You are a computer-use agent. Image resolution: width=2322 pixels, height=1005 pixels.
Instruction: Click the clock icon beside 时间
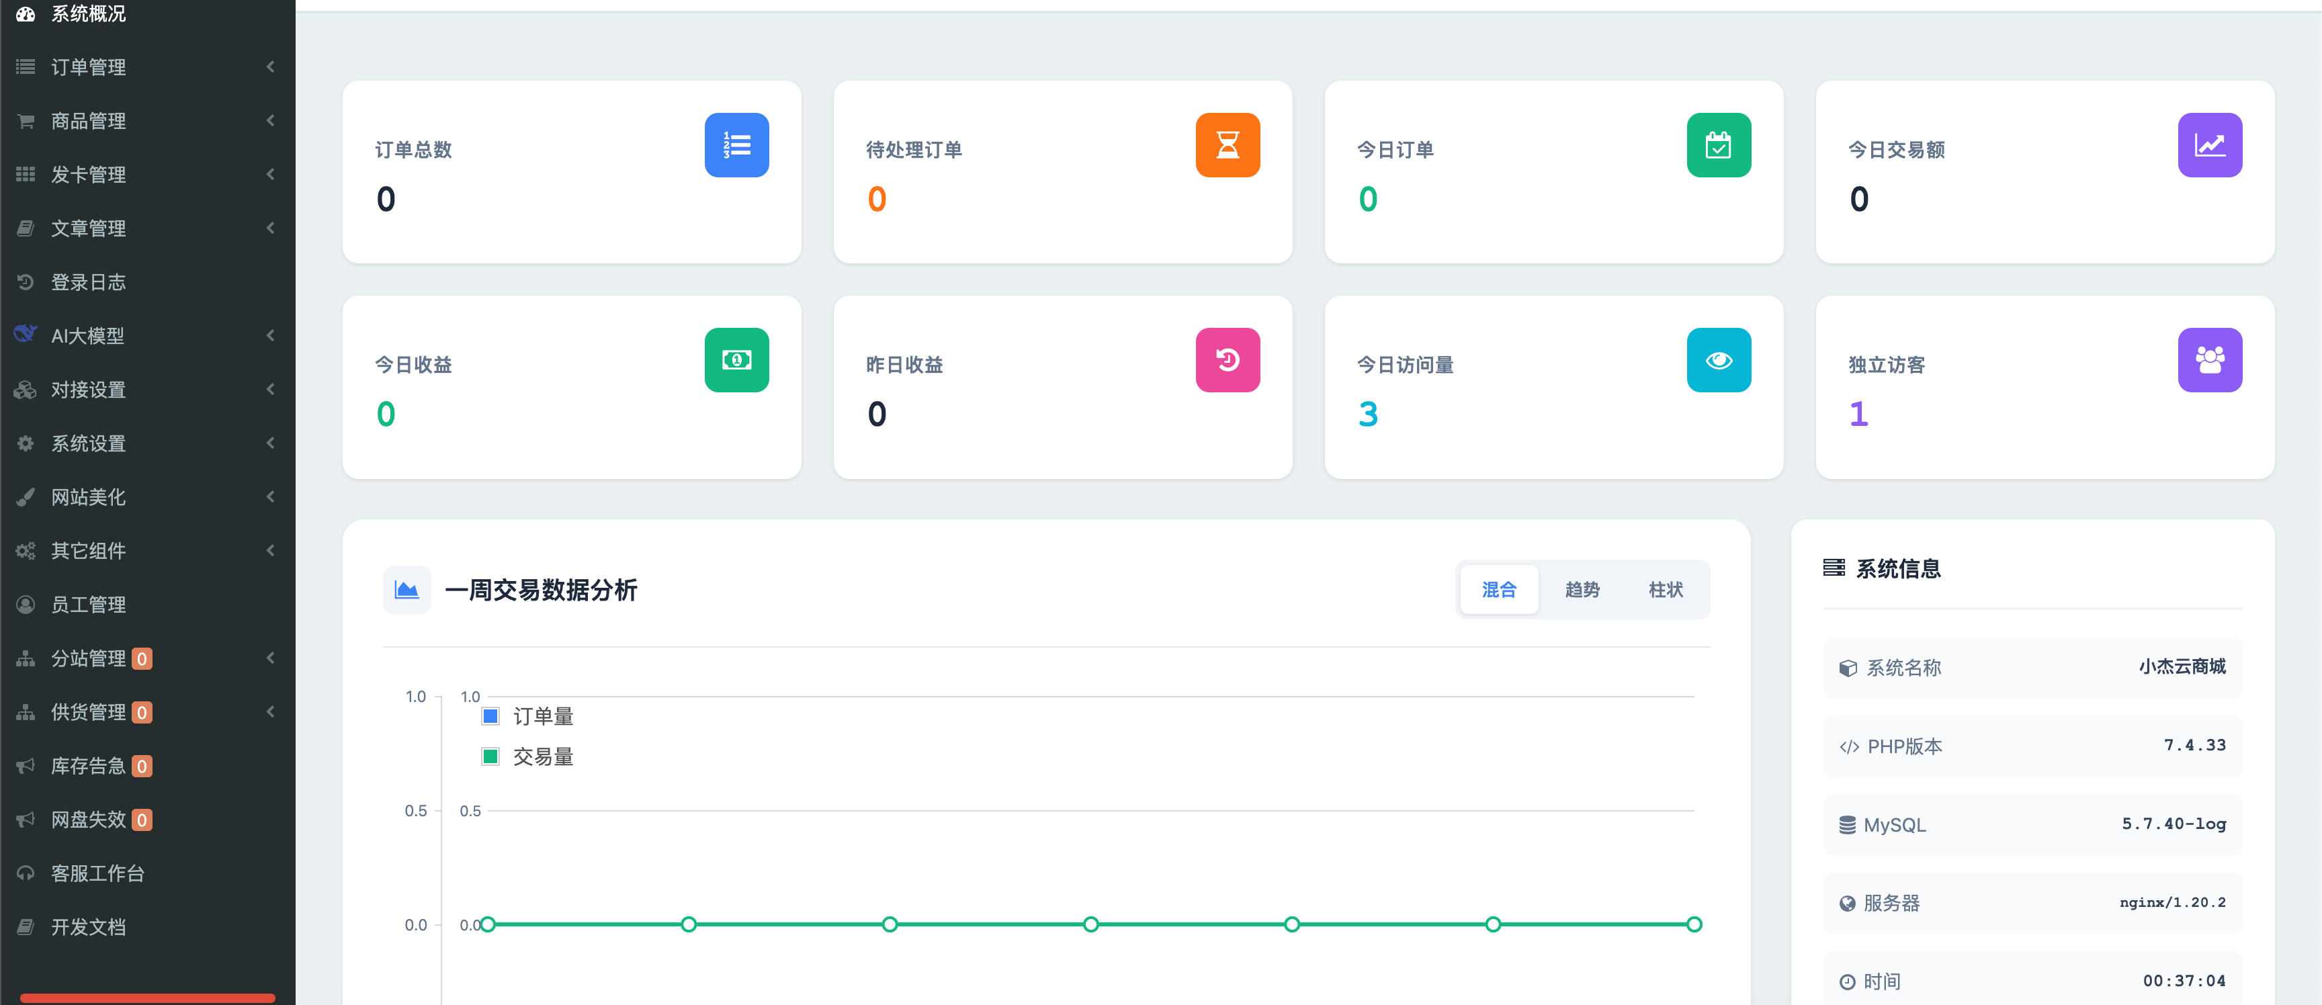(x=1847, y=981)
